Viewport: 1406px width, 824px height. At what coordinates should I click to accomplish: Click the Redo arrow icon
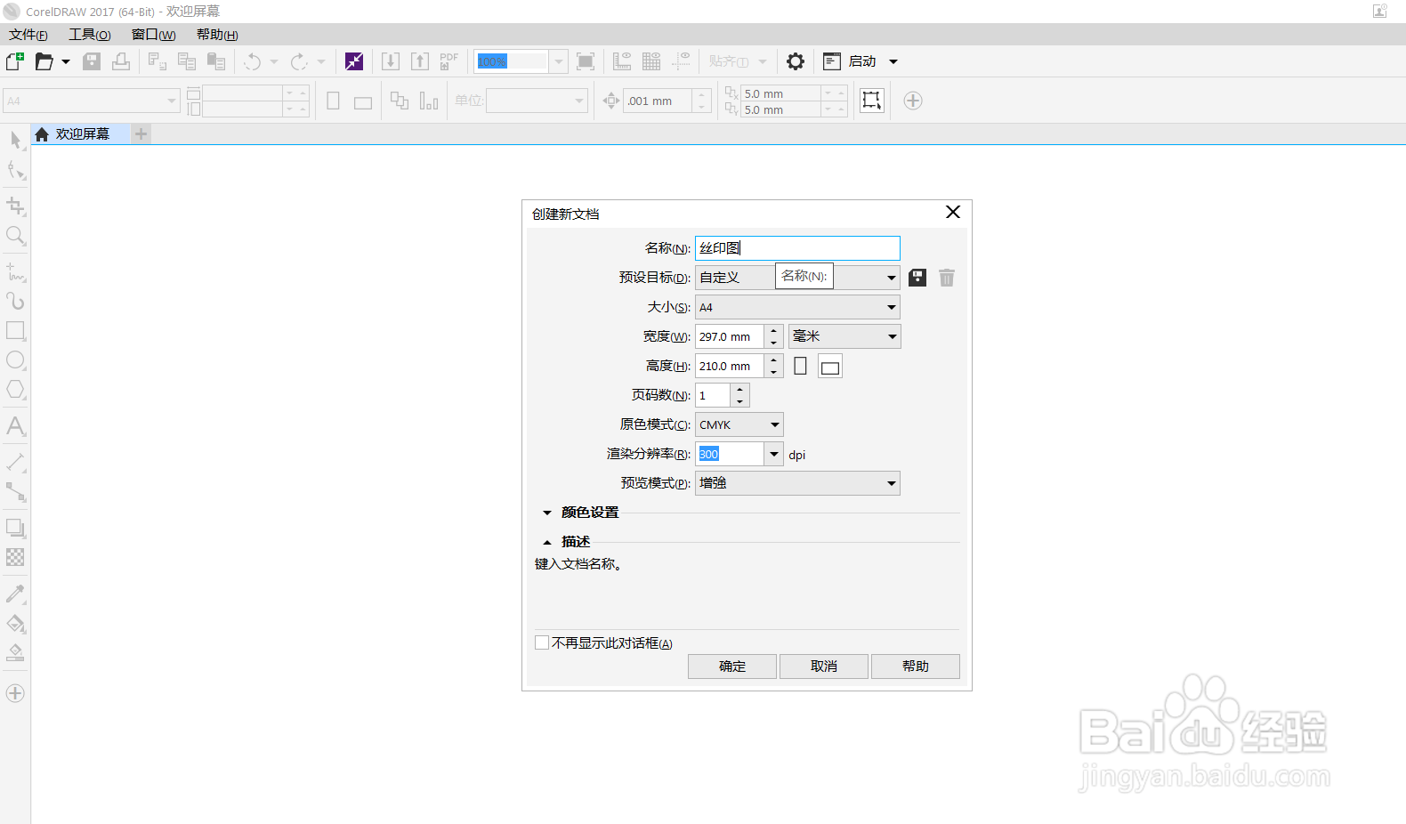pos(299,61)
